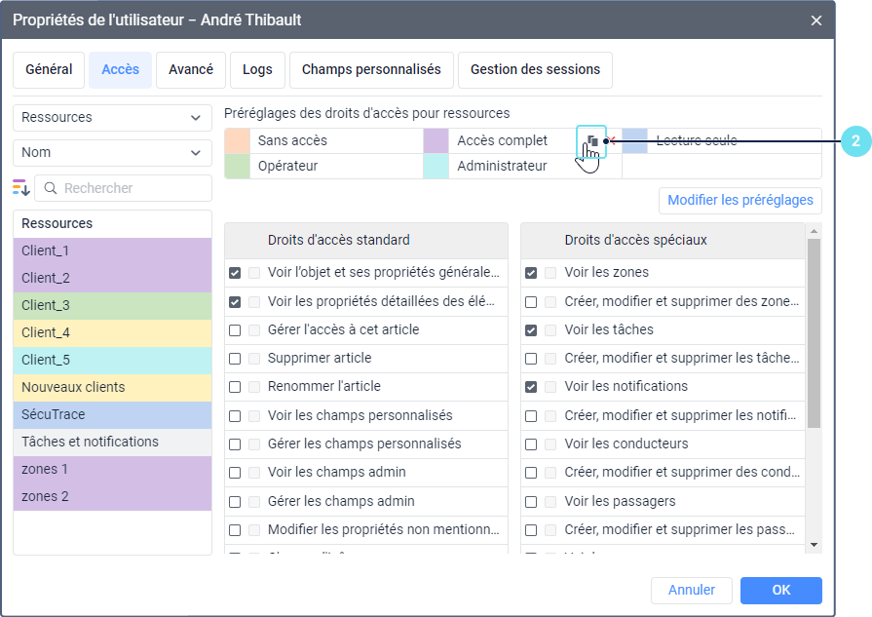Expand the Nom filter dropdown

point(112,153)
